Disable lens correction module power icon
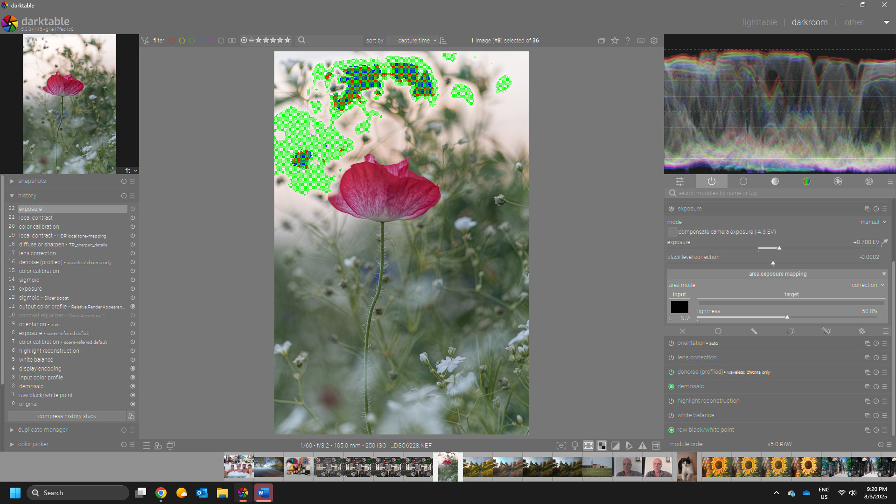The height and width of the screenshot is (504, 896). pyautogui.click(x=671, y=357)
